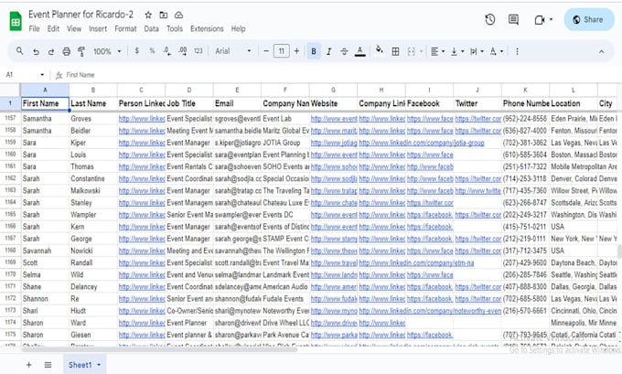Select phone number (702)-381-3862
Screen dimensions: 622x374
point(525,143)
